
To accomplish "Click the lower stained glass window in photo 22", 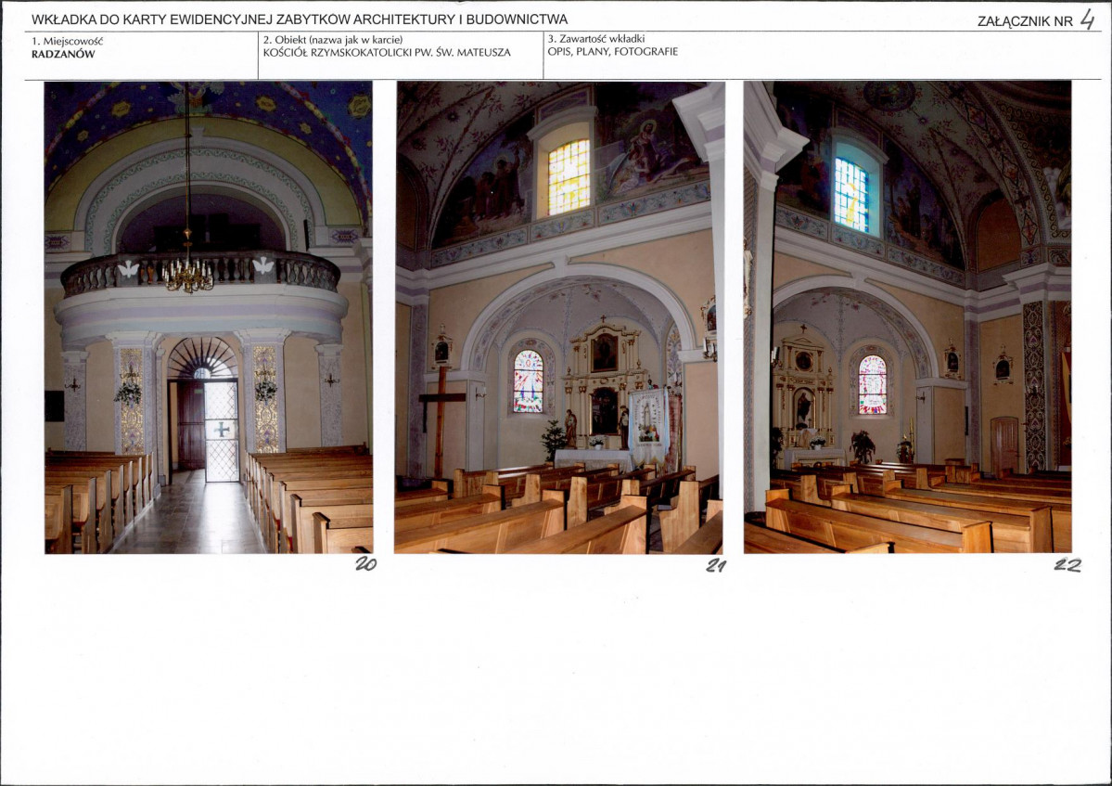I will [x=872, y=384].
